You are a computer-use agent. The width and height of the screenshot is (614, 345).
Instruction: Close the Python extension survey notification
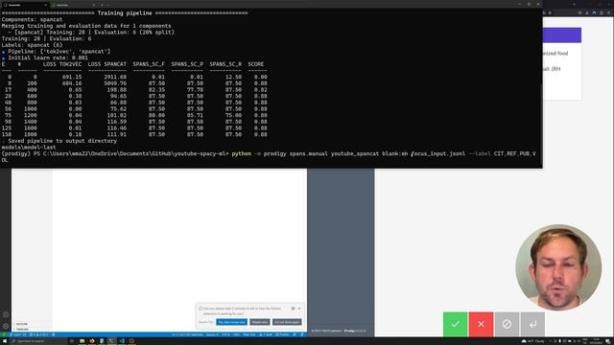299,309
